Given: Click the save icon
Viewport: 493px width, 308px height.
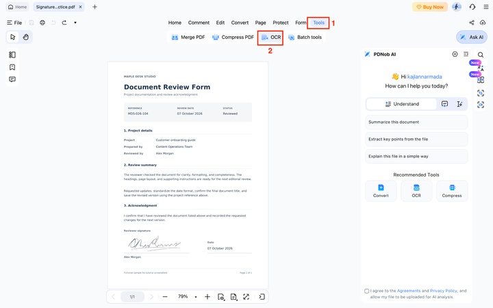Looking at the screenshot, I should pos(31,23).
